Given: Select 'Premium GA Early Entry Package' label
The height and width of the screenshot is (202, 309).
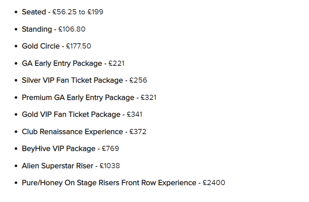Looking at the screenshot, I should click(x=78, y=98).
